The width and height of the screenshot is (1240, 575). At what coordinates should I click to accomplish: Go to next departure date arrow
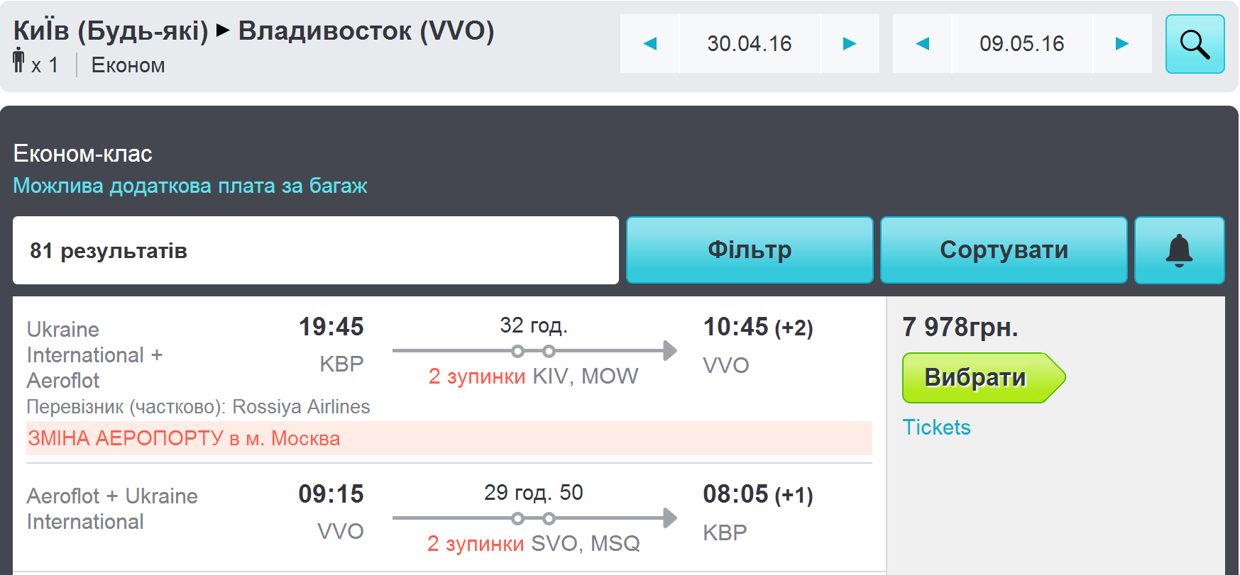850,44
